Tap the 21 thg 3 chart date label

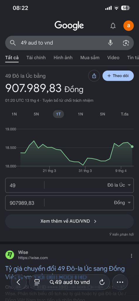[49, 171]
